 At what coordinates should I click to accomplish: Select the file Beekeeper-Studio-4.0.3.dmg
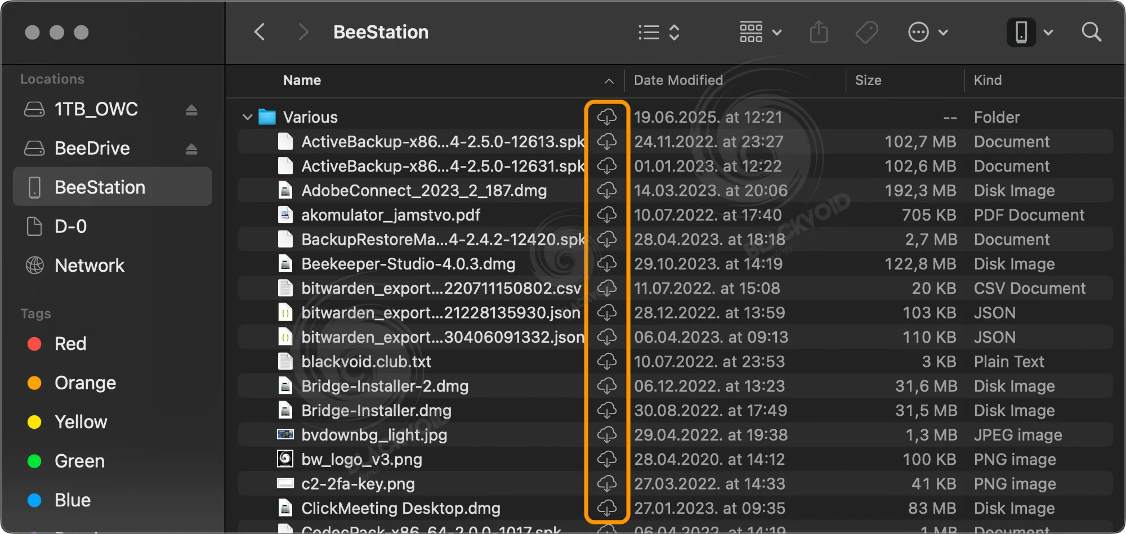pos(408,264)
